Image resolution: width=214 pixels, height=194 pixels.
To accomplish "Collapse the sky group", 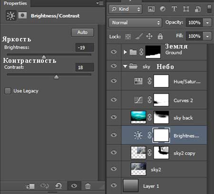I will [x=125, y=66].
